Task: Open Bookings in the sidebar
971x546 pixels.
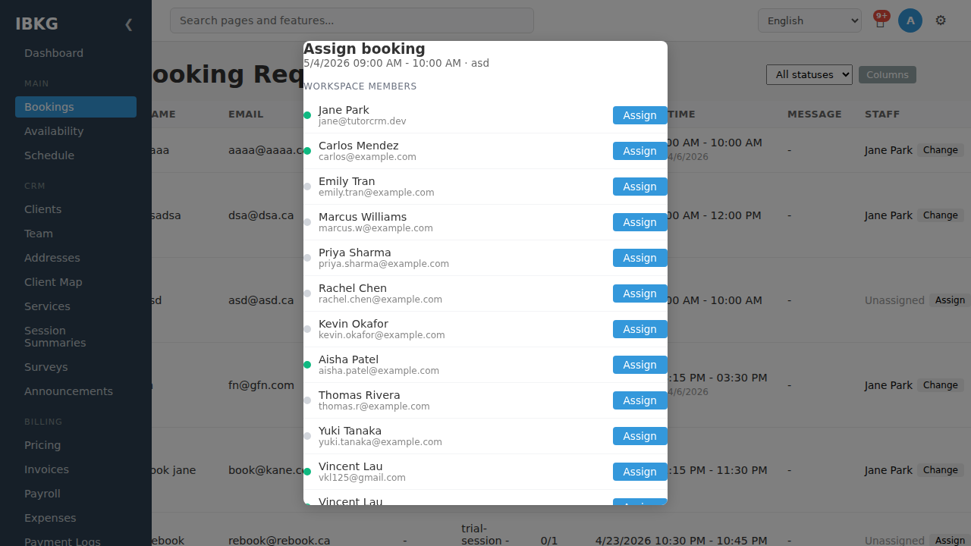Action: [x=76, y=107]
